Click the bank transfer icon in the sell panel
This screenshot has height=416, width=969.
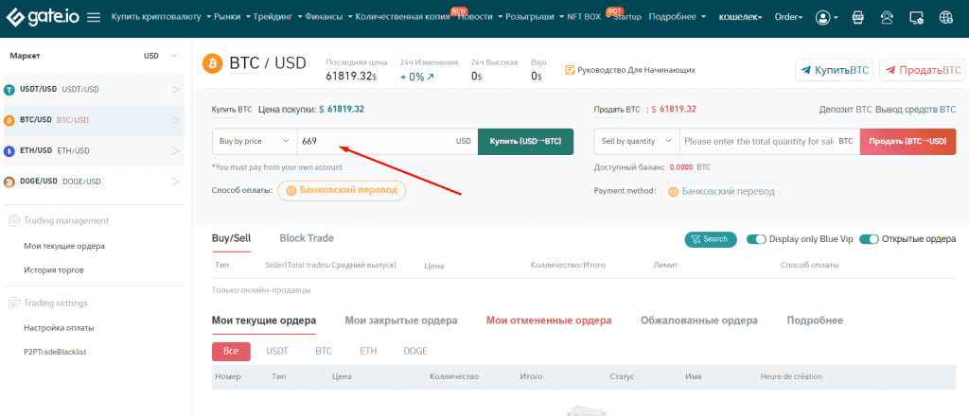click(x=673, y=192)
